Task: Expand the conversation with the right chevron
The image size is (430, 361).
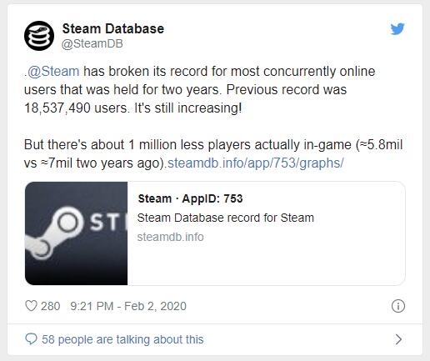Action: [x=398, y=339]
